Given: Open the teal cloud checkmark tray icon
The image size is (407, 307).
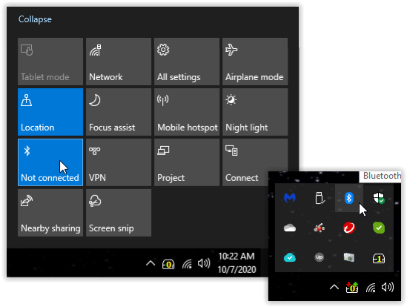Looking at the screenshot, I should (x=290, y=257).
